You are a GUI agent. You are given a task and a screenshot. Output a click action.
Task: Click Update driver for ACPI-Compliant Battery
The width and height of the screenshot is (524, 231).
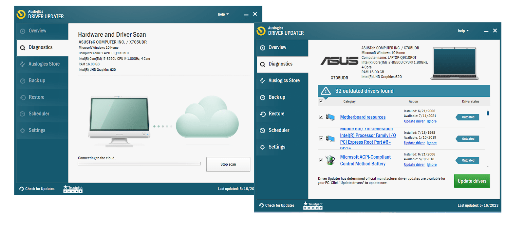pos(414,165)
